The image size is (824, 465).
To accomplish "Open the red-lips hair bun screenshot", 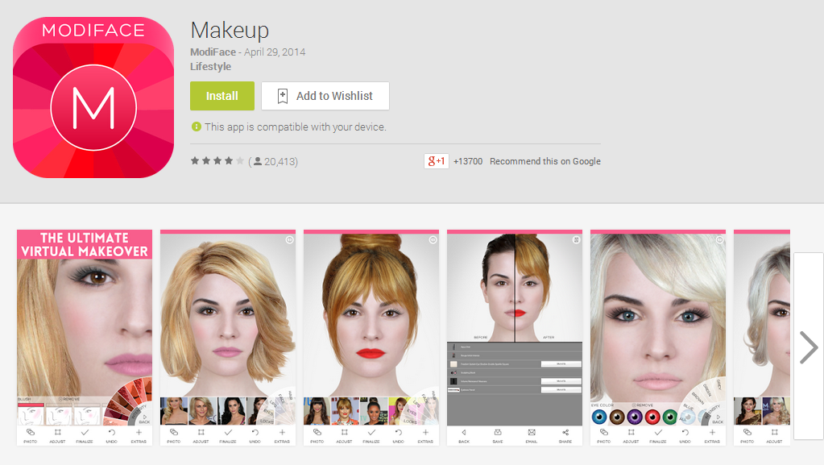I will pos(371,338).
